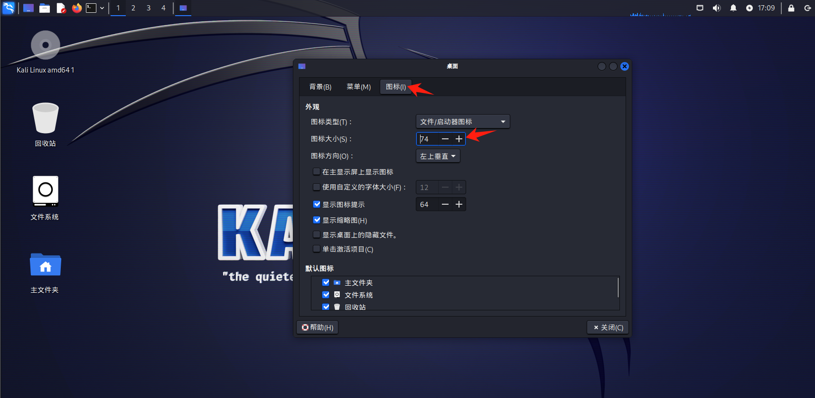Viewport: 815px width, 398px height.
Task: Click the screen recorder tray icon
Action: click(x=700, y=8)
